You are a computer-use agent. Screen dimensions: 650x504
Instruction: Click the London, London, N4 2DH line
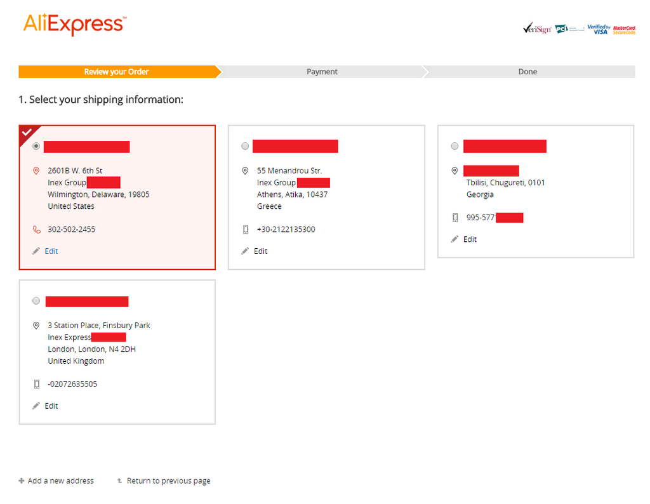tap(91, 349)
